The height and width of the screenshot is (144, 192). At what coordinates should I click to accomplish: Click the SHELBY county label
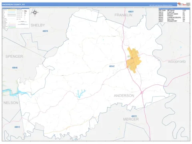pos(38,25)
